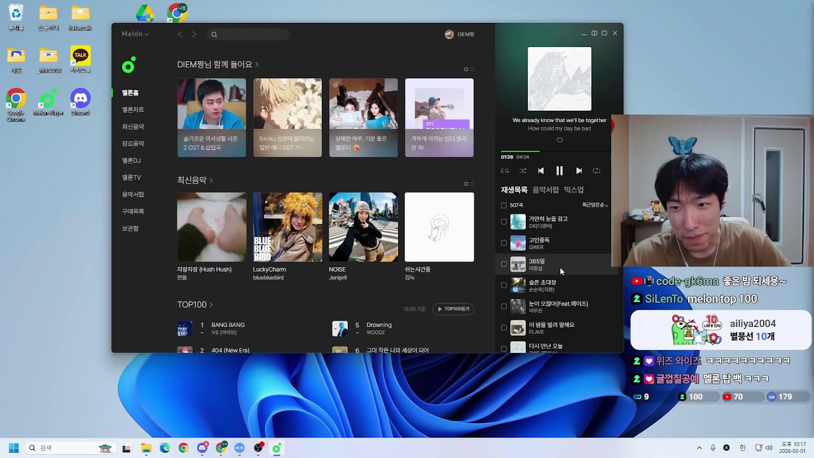Check the 고민중독 song
Viewport: 814px width, 458px height.
point(504,243)
